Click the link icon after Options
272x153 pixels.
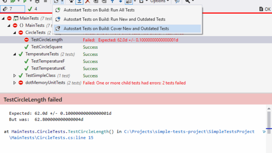tap(177, 1)
